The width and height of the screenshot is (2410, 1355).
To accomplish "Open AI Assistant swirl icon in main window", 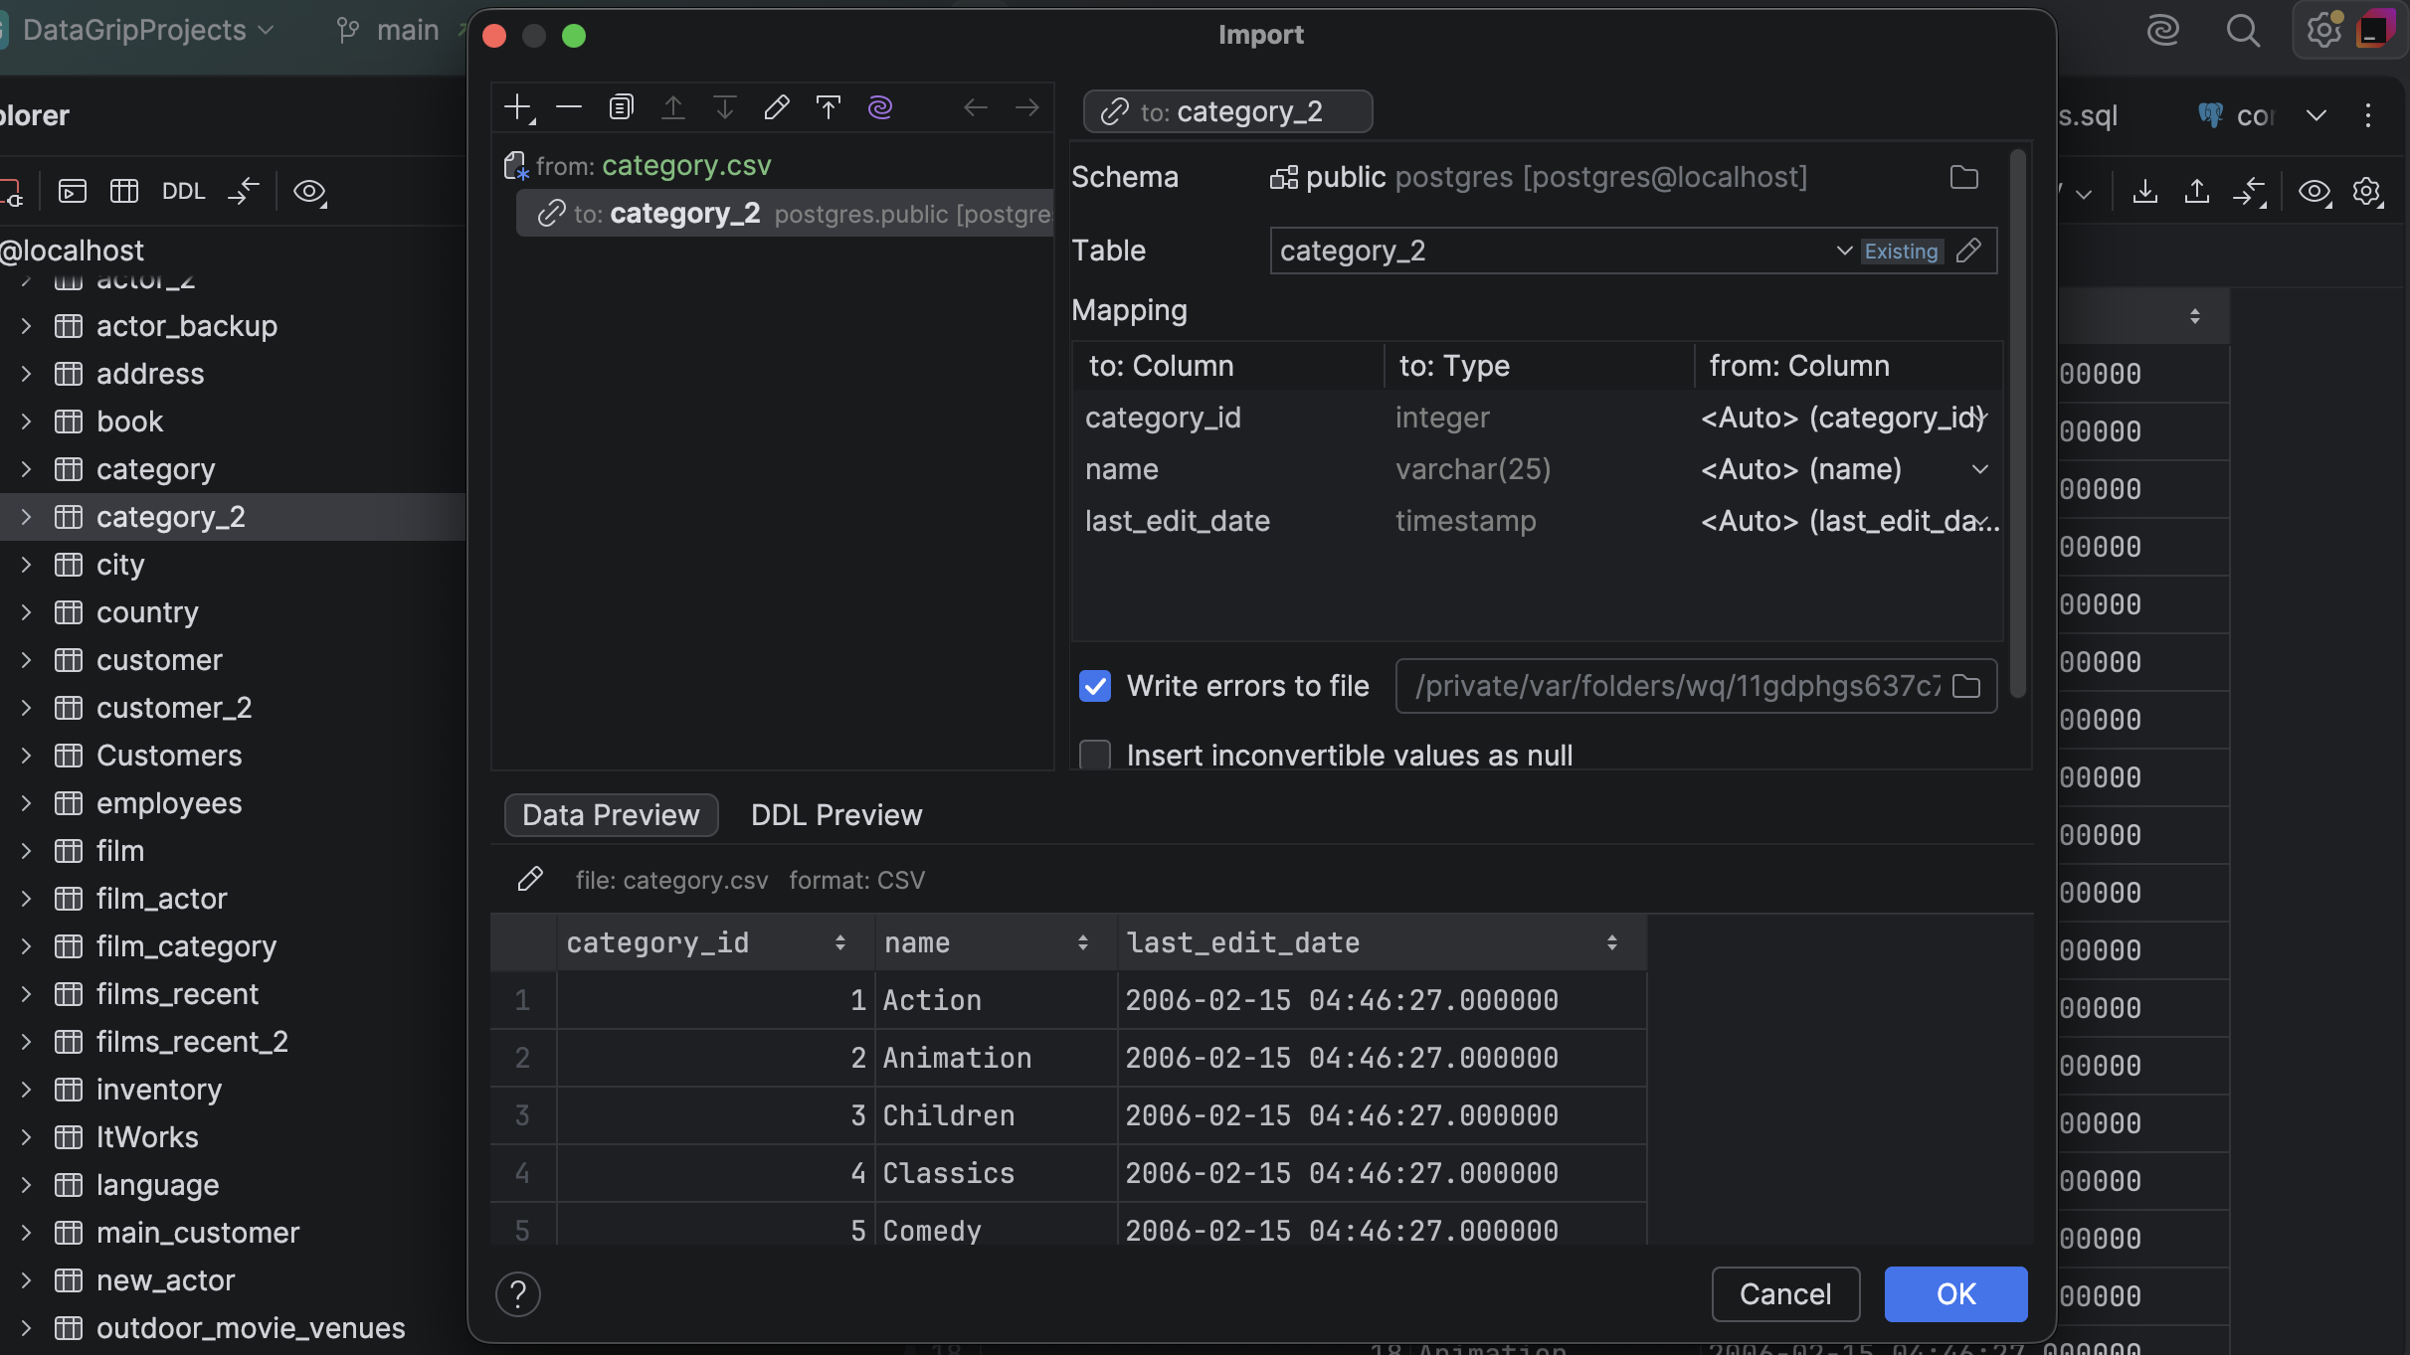I will click(x=2163, y=31).
